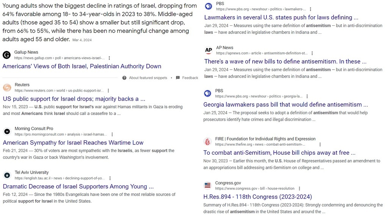Click the Reuters logo icon
Viewport: 388px width, 216px height.
coord(7,87)
